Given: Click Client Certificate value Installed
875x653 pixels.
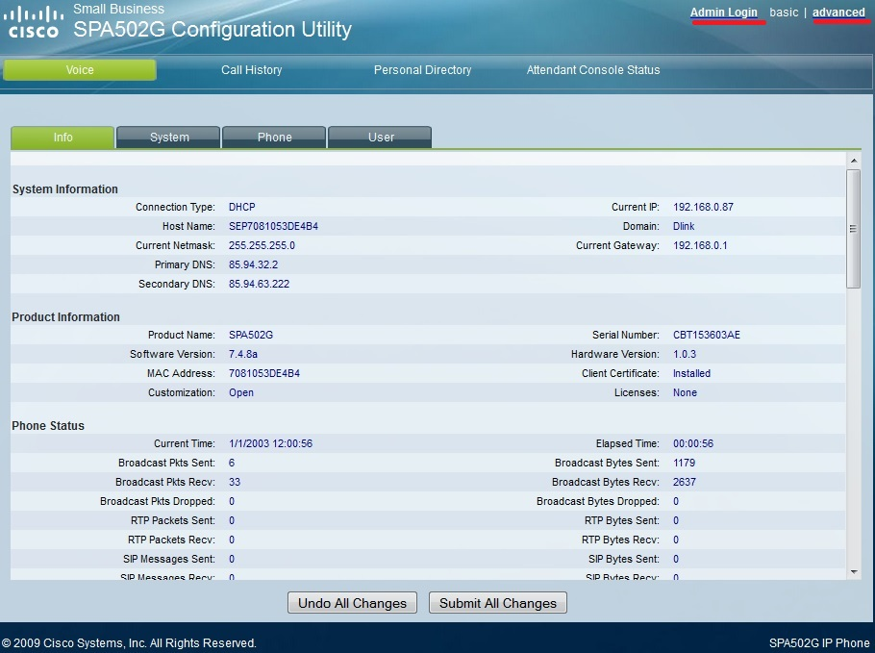Looking at the screenshot, I should 691,373.
